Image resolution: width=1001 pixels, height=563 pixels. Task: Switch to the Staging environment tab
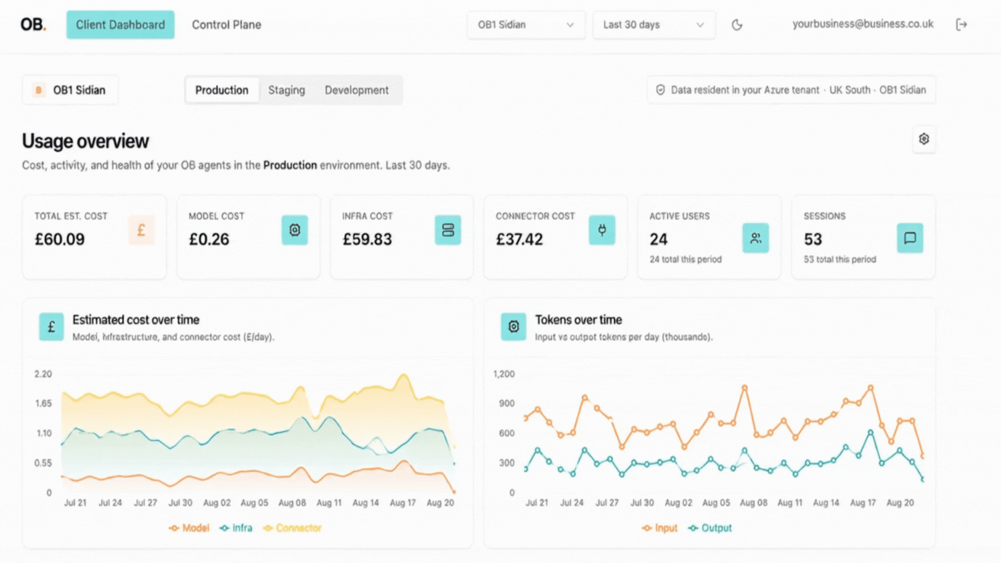[287, 90]
